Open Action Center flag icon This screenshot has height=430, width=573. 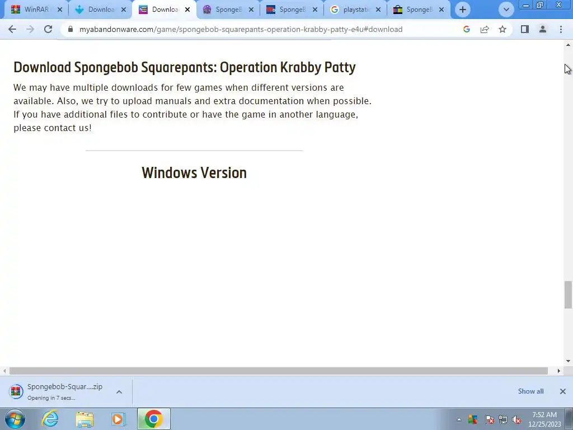[489, 420]
